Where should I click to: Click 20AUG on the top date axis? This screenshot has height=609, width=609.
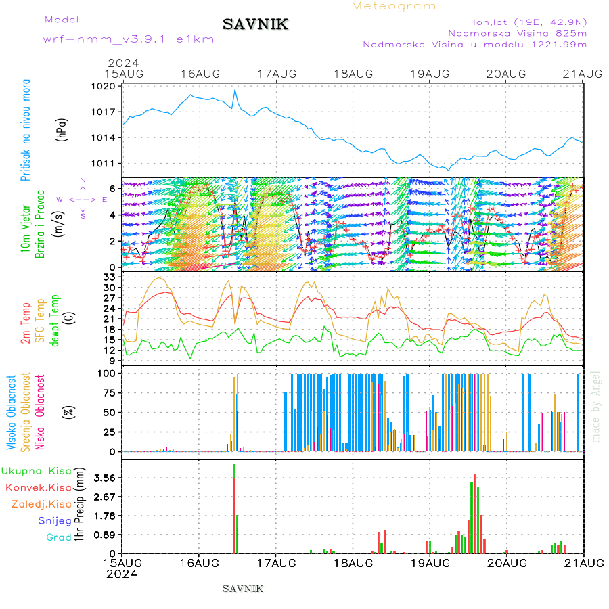click(x=506, y=74)
